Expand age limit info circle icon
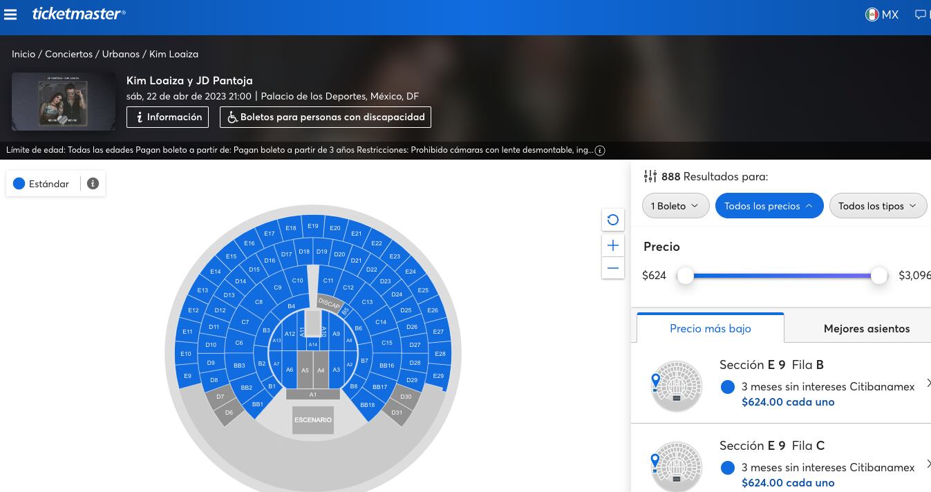931x492 pixels. pos(600,151)
